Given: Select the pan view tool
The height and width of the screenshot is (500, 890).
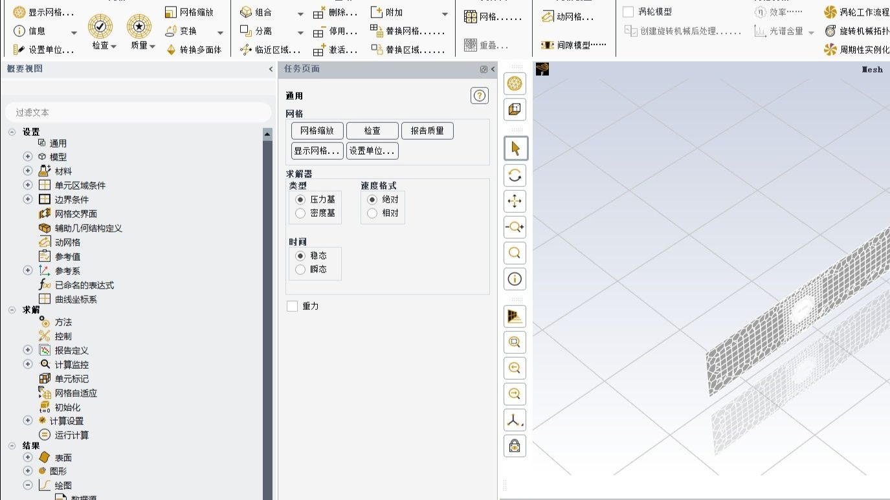Looking at the screenshot, I should pyautogui.click(x=515, y=201).
